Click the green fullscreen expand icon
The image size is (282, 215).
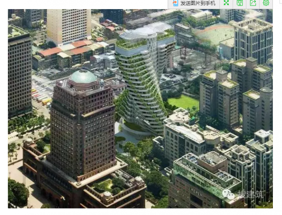(226, 3)
